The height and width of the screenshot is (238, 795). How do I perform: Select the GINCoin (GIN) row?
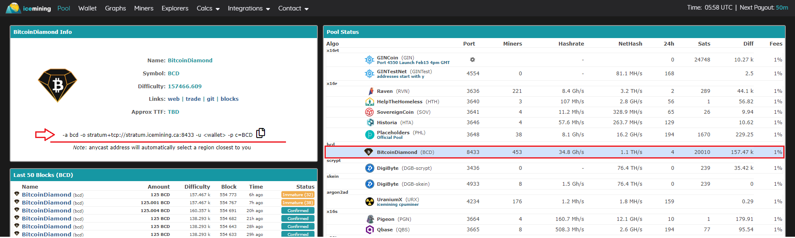click(554, 60)
